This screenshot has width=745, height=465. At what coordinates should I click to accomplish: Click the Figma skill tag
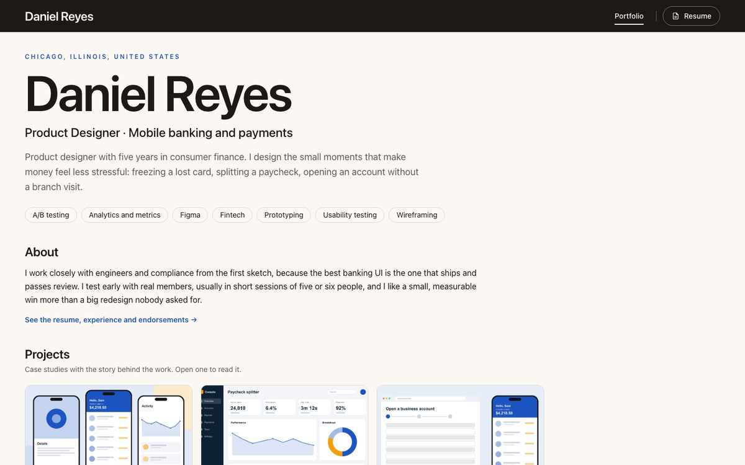[x=190, y=215]
